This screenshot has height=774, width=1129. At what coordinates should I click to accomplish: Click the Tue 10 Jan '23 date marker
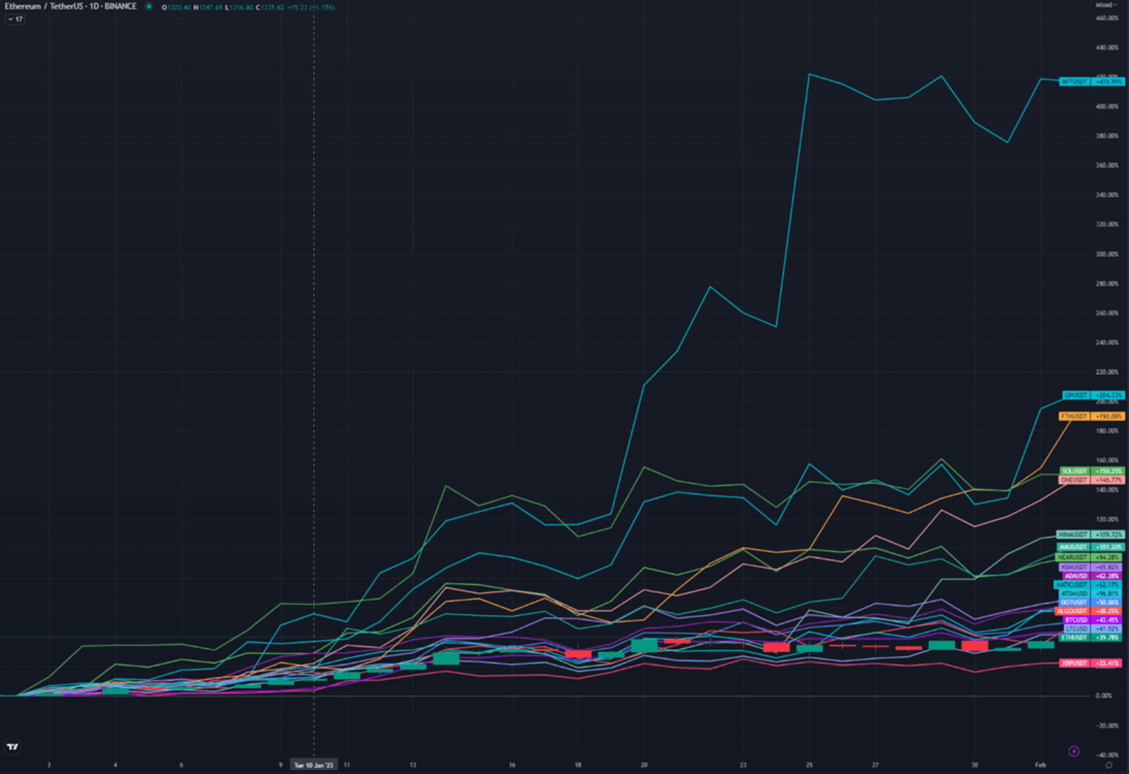pyautogui.click(x=314, y=765)
